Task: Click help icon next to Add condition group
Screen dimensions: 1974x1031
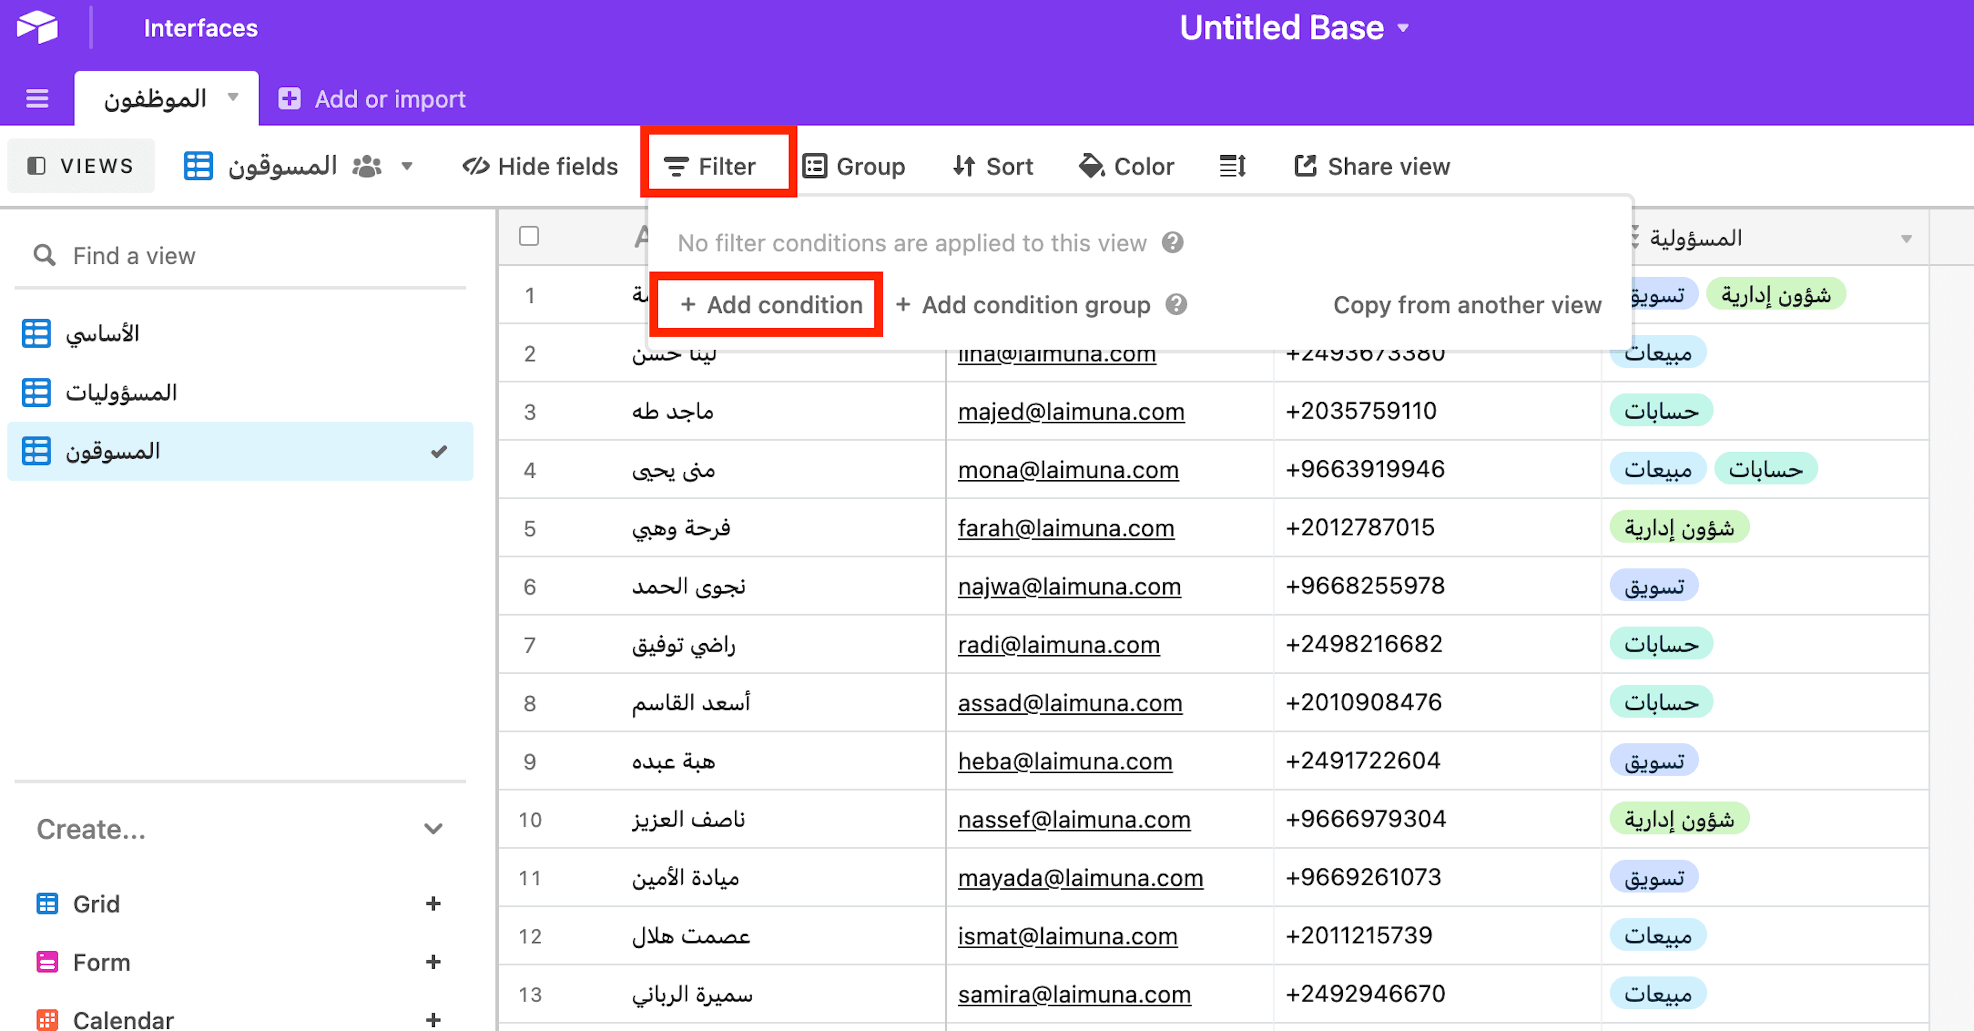Action: point(1176,305)
